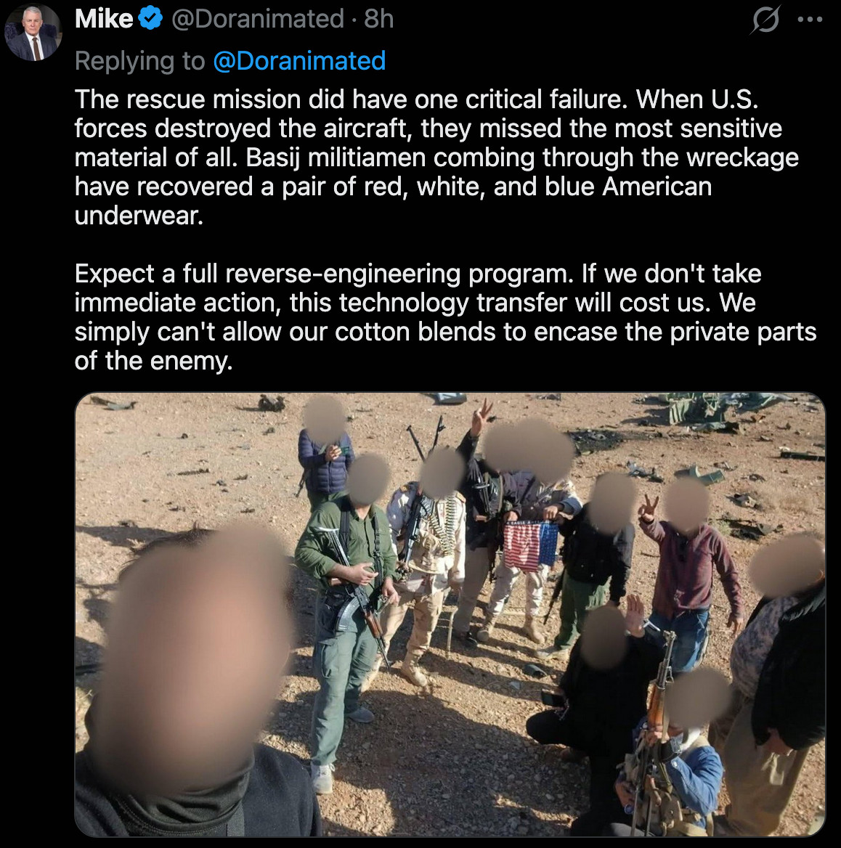The width and height of the screenshot is (841, 848).
Task: Click the person in the dark blue puffer jacket
Action: (x=325, y=465)
